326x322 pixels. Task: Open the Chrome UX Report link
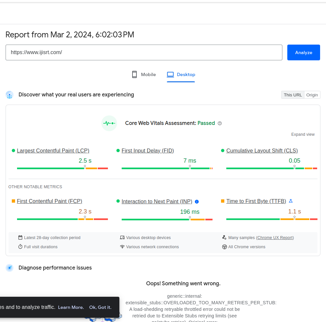[x=275, y=238]
